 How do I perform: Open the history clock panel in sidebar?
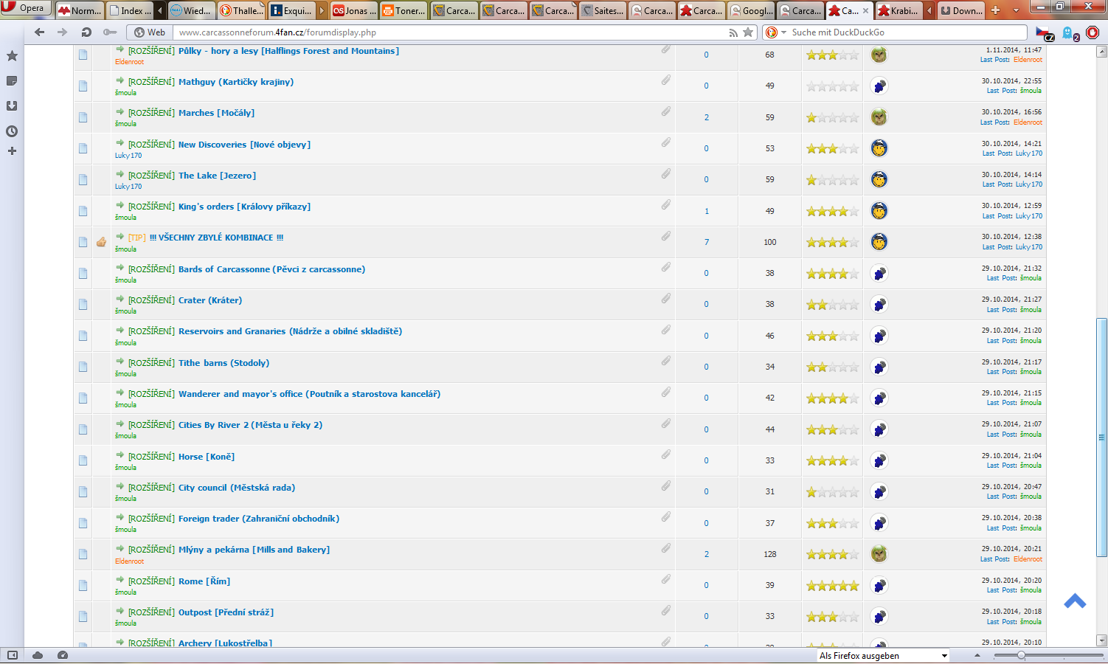pos(12,131)
